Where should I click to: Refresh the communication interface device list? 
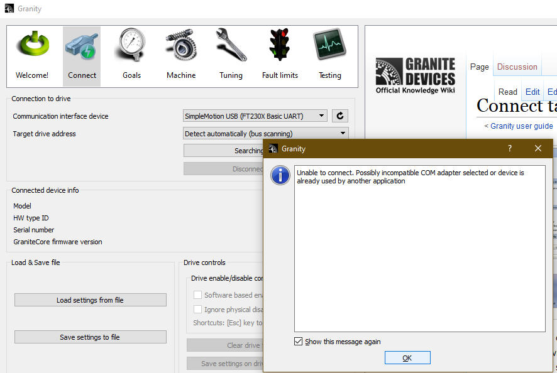(x=340, y=116)
